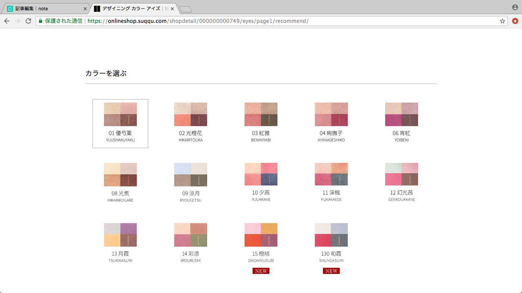
Task: Select the 12 幻光茜 palette swatch
Action: tap(401, 174)
